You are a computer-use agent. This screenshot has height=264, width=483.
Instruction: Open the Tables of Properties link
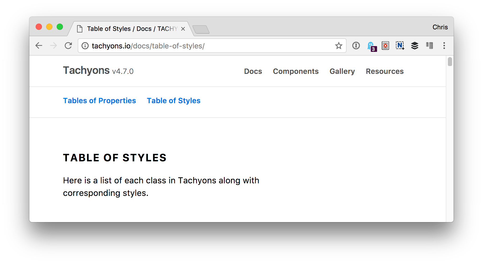point(100,101)
